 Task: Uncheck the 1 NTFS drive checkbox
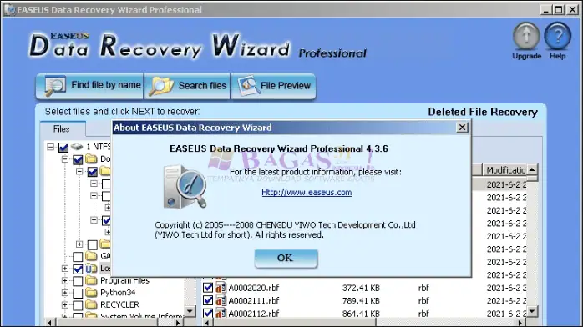click(63, 148)
